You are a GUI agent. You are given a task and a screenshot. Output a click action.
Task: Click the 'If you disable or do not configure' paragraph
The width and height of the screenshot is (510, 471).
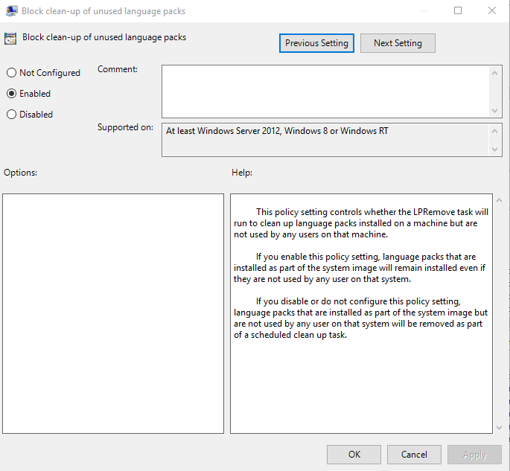click(360, 318)
